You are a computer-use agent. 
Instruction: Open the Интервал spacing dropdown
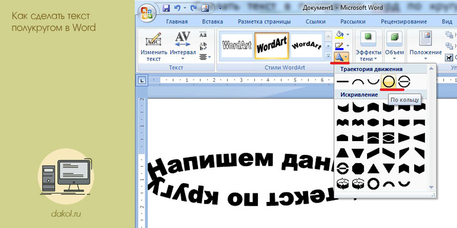183,47
